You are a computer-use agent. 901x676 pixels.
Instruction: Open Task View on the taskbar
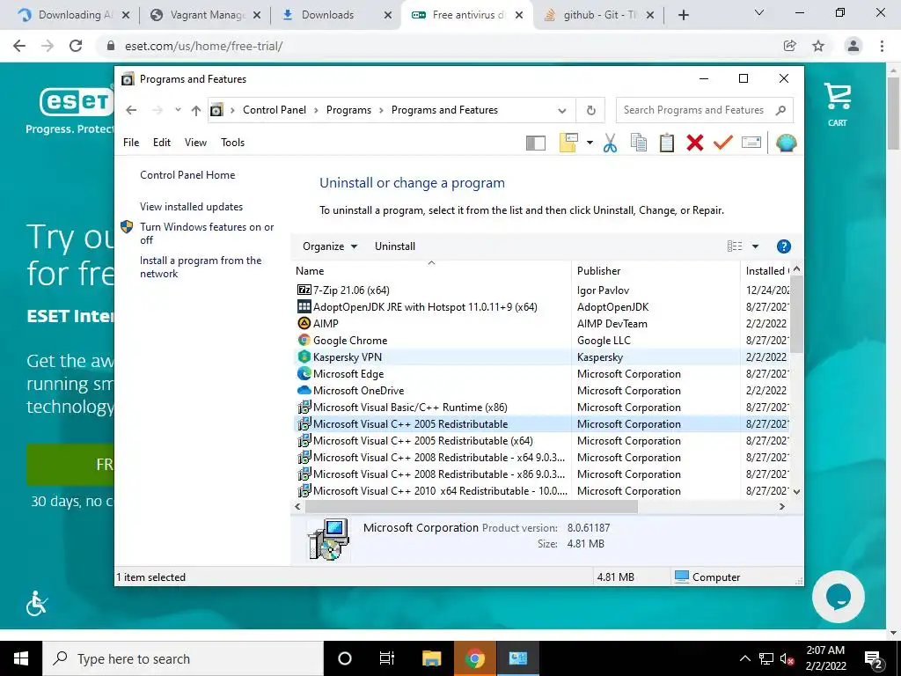pyautogui.click(x=387, y=658)
